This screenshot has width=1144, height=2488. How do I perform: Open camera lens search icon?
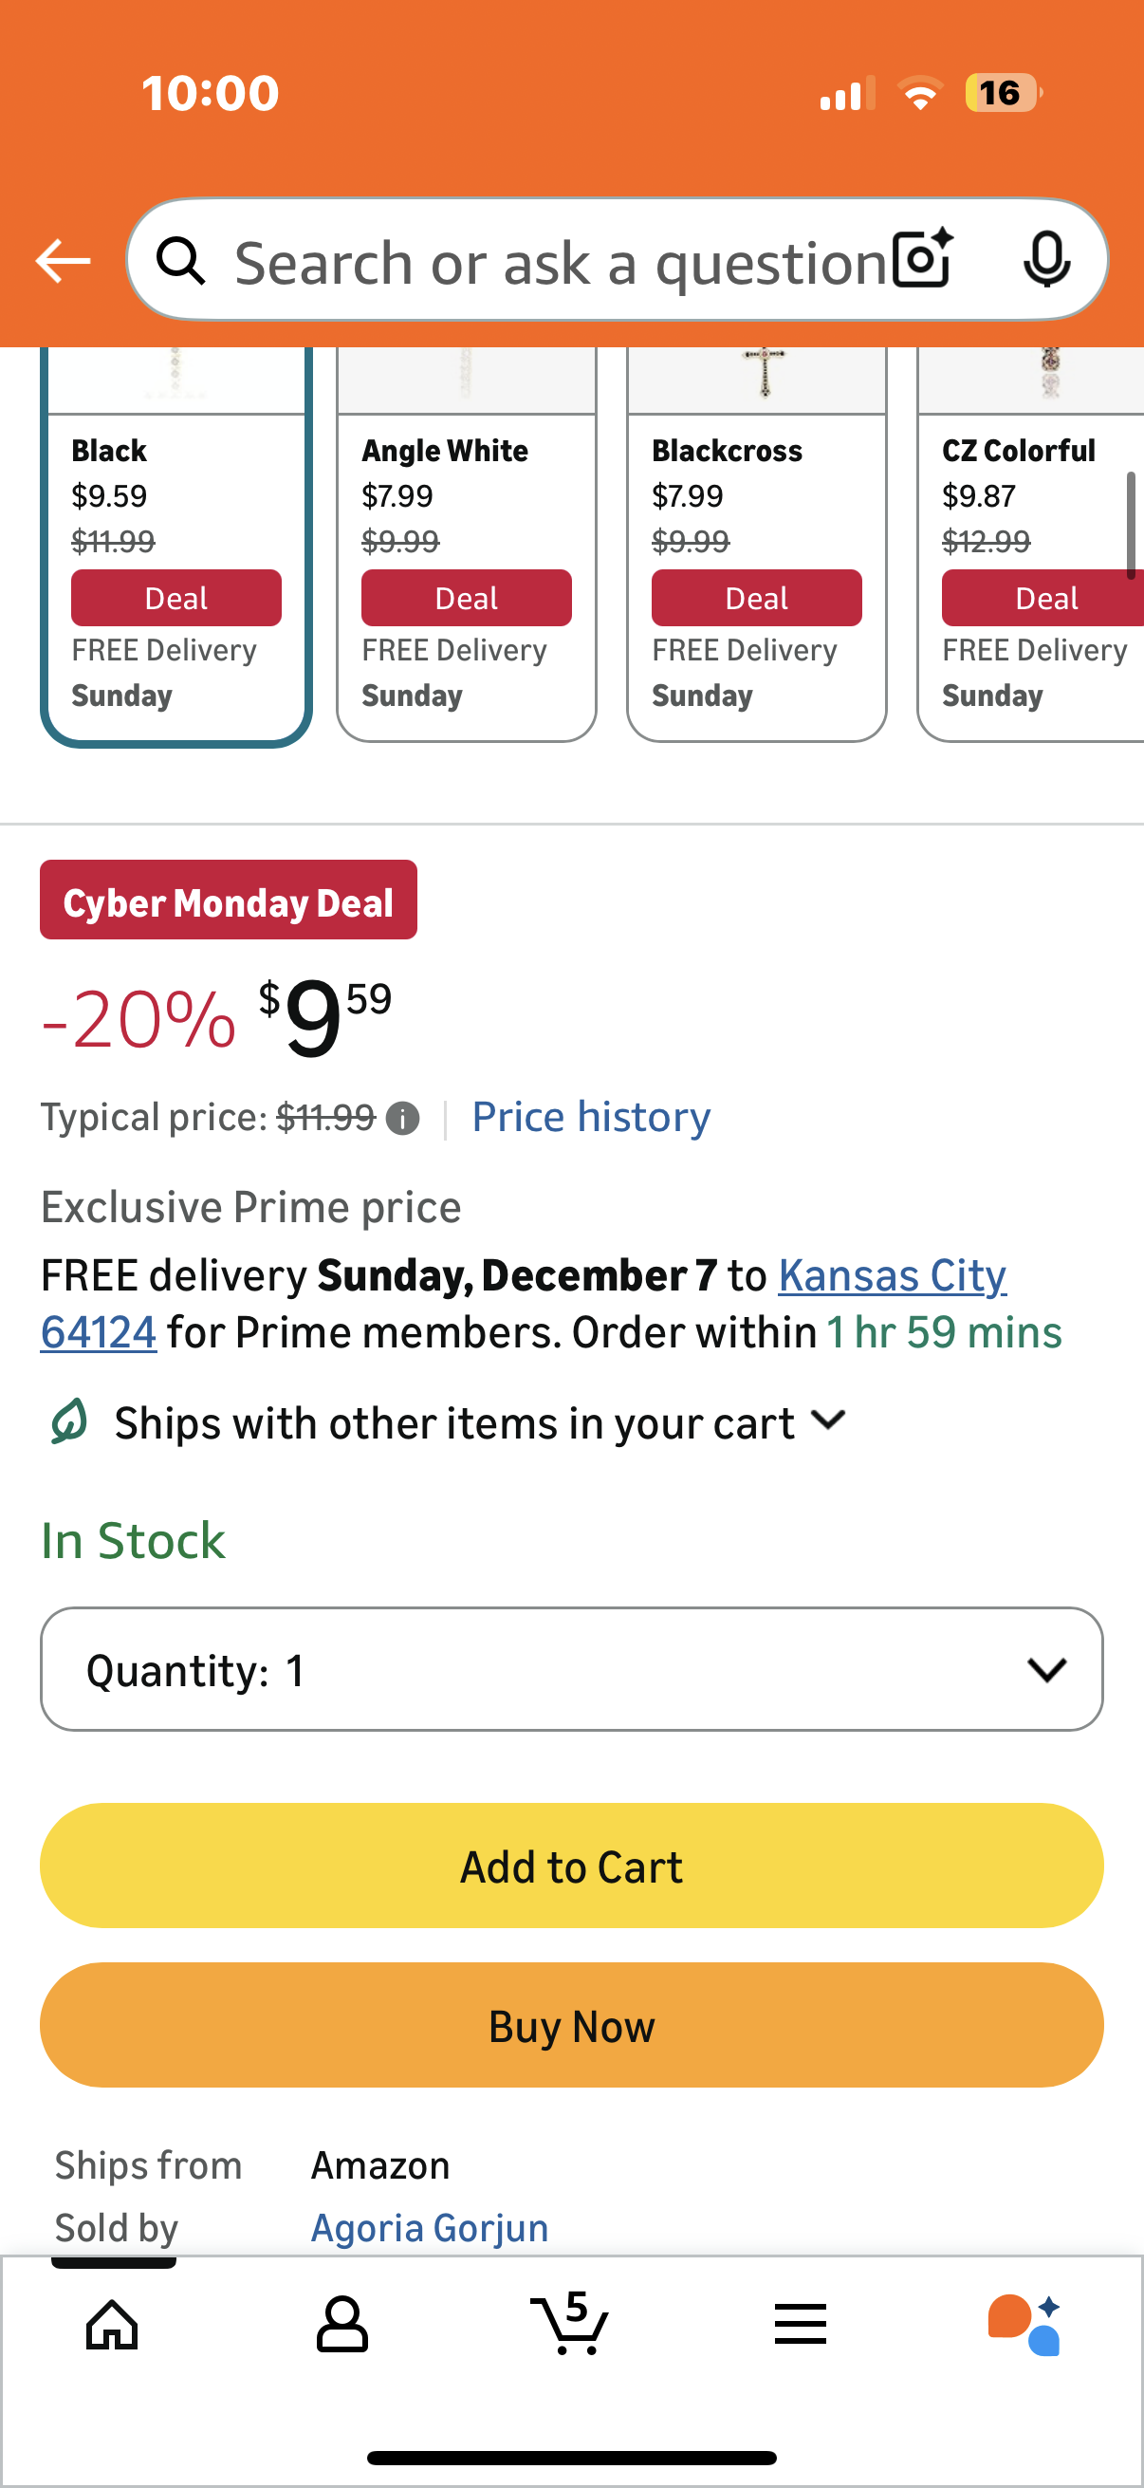click(923, 259)
